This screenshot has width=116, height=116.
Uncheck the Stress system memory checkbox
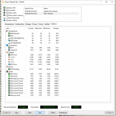(x=7, y=15)
